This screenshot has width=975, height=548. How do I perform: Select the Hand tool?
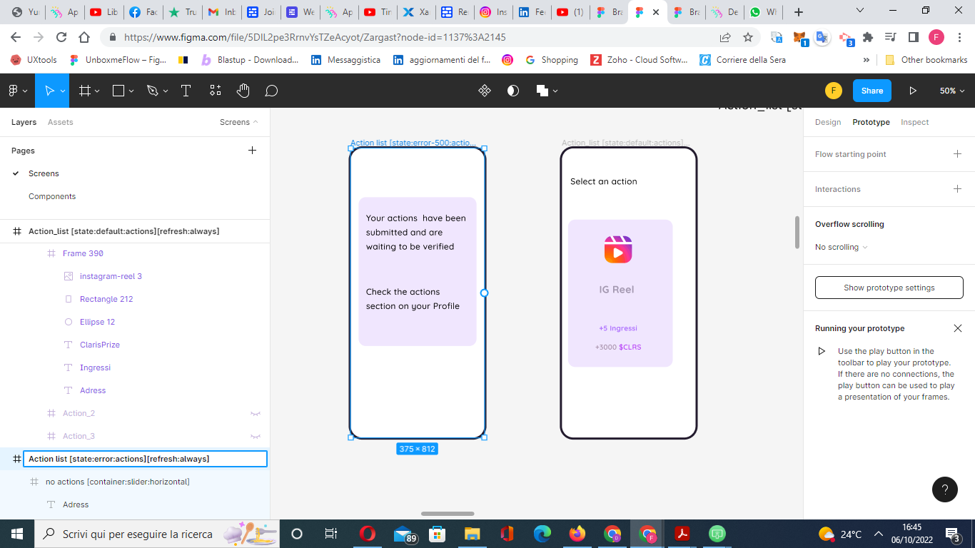point(243,91)
